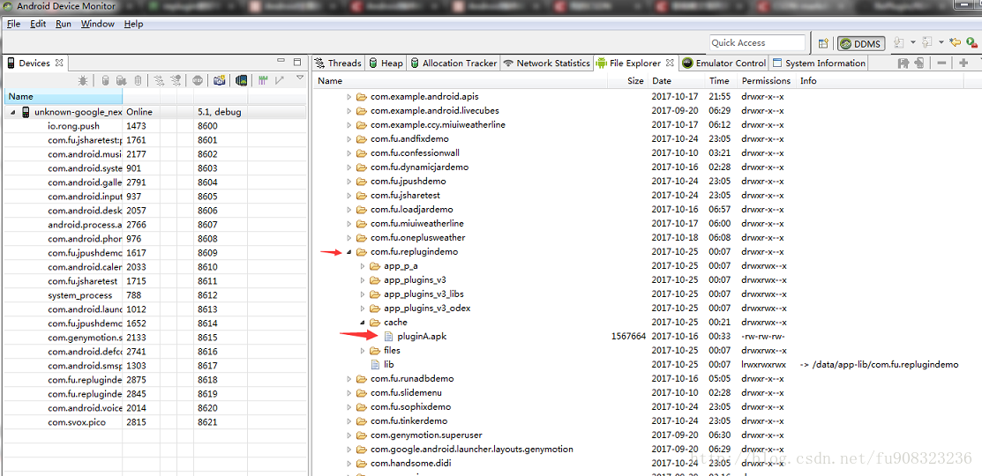The height and width of the screenshot is (476, 982).
Task: Click the Start OpenGL Trace icon
Action: point(280,81)
